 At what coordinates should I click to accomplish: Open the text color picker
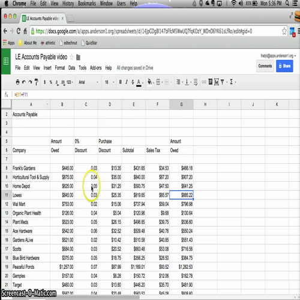coord(140,82)
